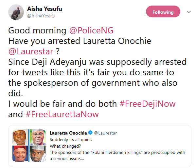The width and height of the screenshot is (196, 168).
Task: Open quoted tweet text 'Suddenly its all quiet'
Action: click(71, 140)
